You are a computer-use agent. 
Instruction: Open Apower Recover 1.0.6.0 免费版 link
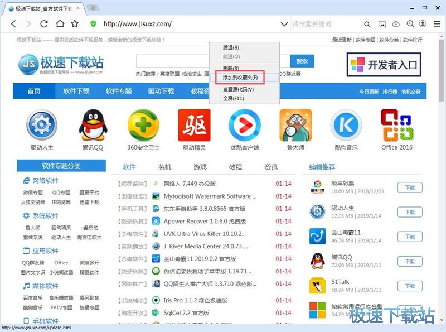point(205,221)
